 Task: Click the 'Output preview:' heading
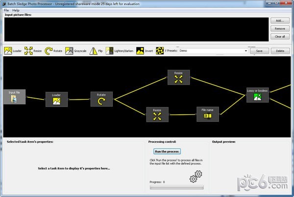click(x=224, y=142)
